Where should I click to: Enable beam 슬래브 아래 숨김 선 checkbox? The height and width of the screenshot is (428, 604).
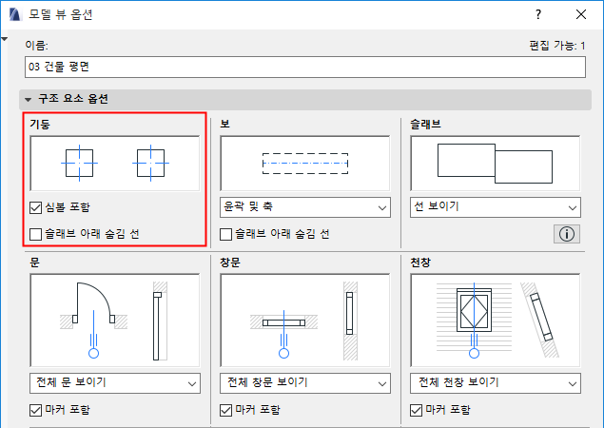click(226, 234)
